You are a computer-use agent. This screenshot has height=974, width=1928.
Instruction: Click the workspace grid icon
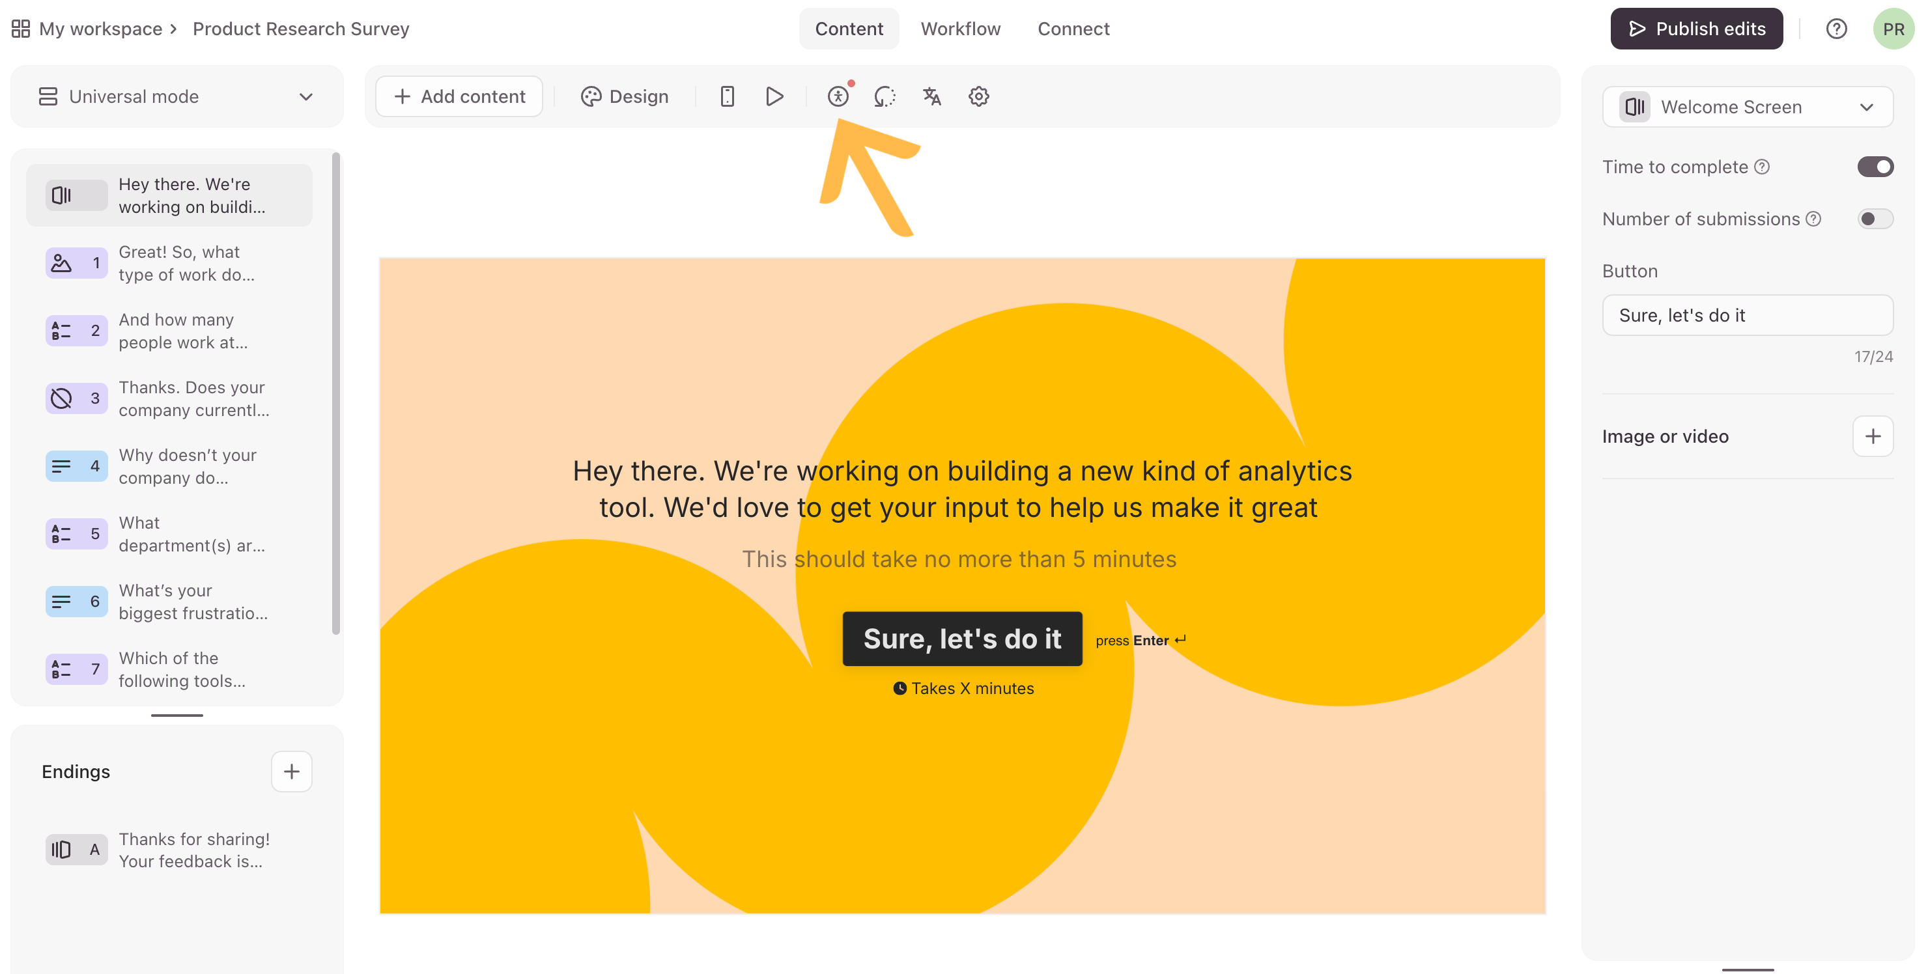click(21, 29)
